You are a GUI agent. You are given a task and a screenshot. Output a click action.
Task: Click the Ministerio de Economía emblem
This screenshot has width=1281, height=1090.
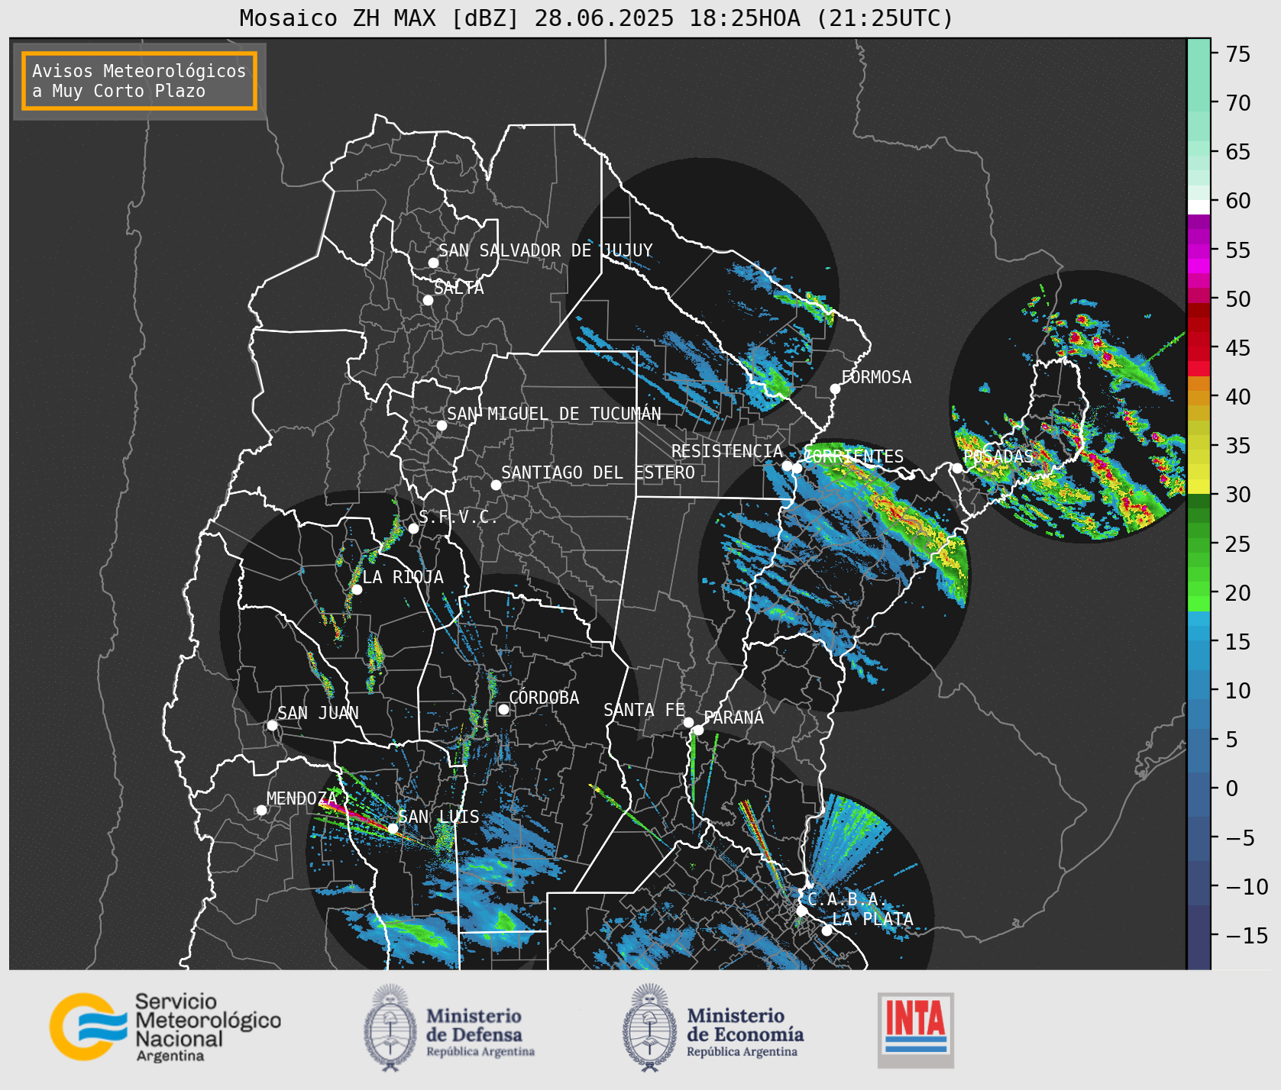pos(650,1027)
